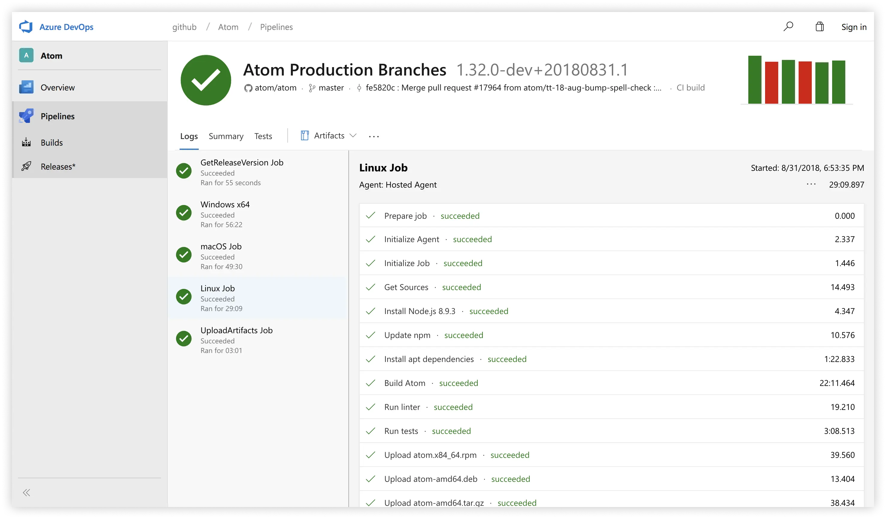Open the marketplace shopping bag icon

point(819,27)
